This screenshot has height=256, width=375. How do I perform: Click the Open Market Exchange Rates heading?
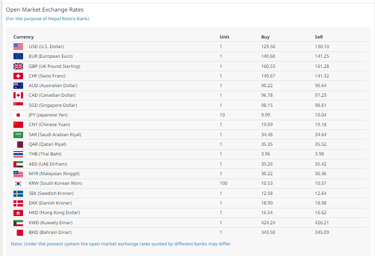point(44,10)
